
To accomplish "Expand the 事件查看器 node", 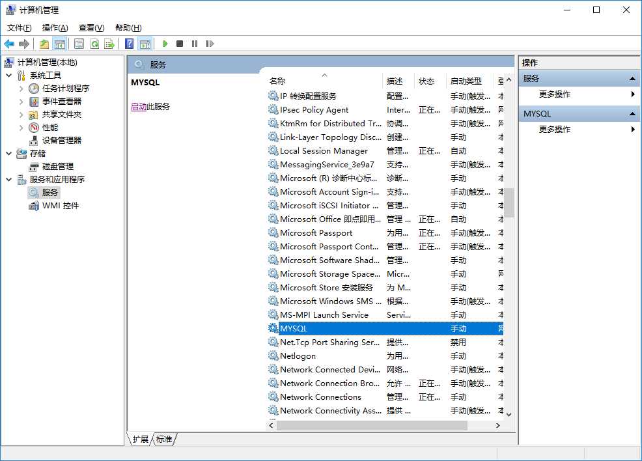I will tap(21, 102).
